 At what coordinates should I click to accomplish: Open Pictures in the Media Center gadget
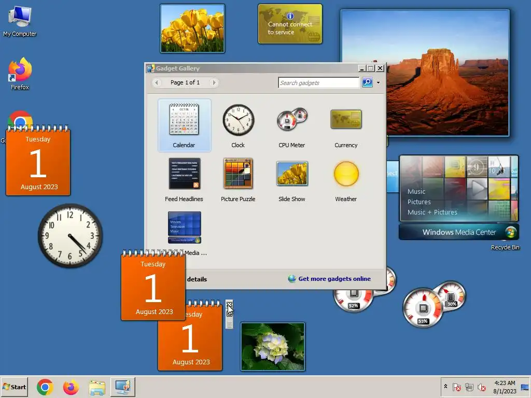tap(419, 202)
